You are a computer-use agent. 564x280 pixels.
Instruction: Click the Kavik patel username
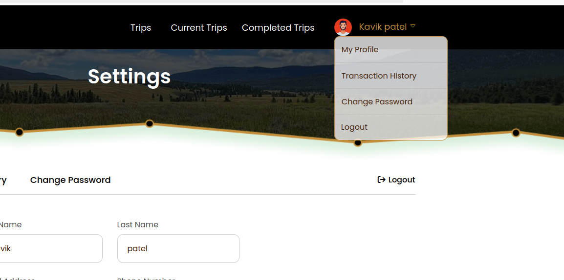(x=383, y=27)
